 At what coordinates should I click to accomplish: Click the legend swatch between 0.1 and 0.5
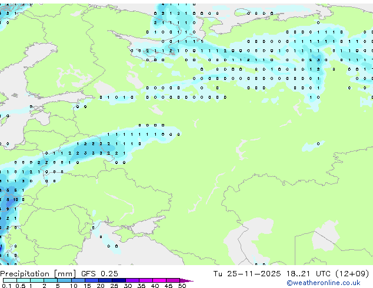tap(10, 280)
